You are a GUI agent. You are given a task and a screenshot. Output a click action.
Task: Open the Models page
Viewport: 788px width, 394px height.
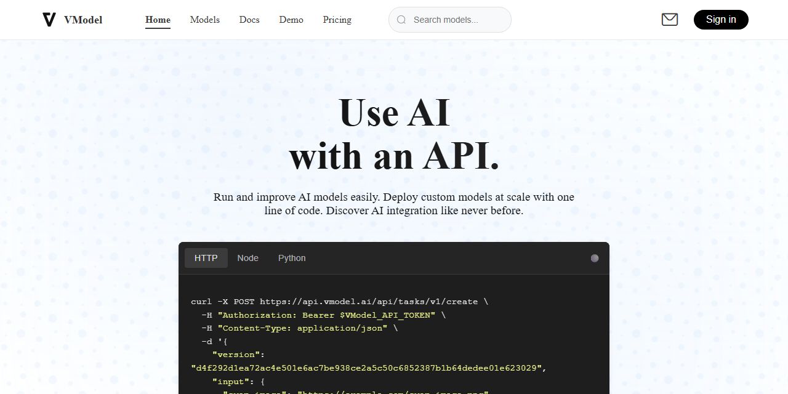[x=205, y=20]
